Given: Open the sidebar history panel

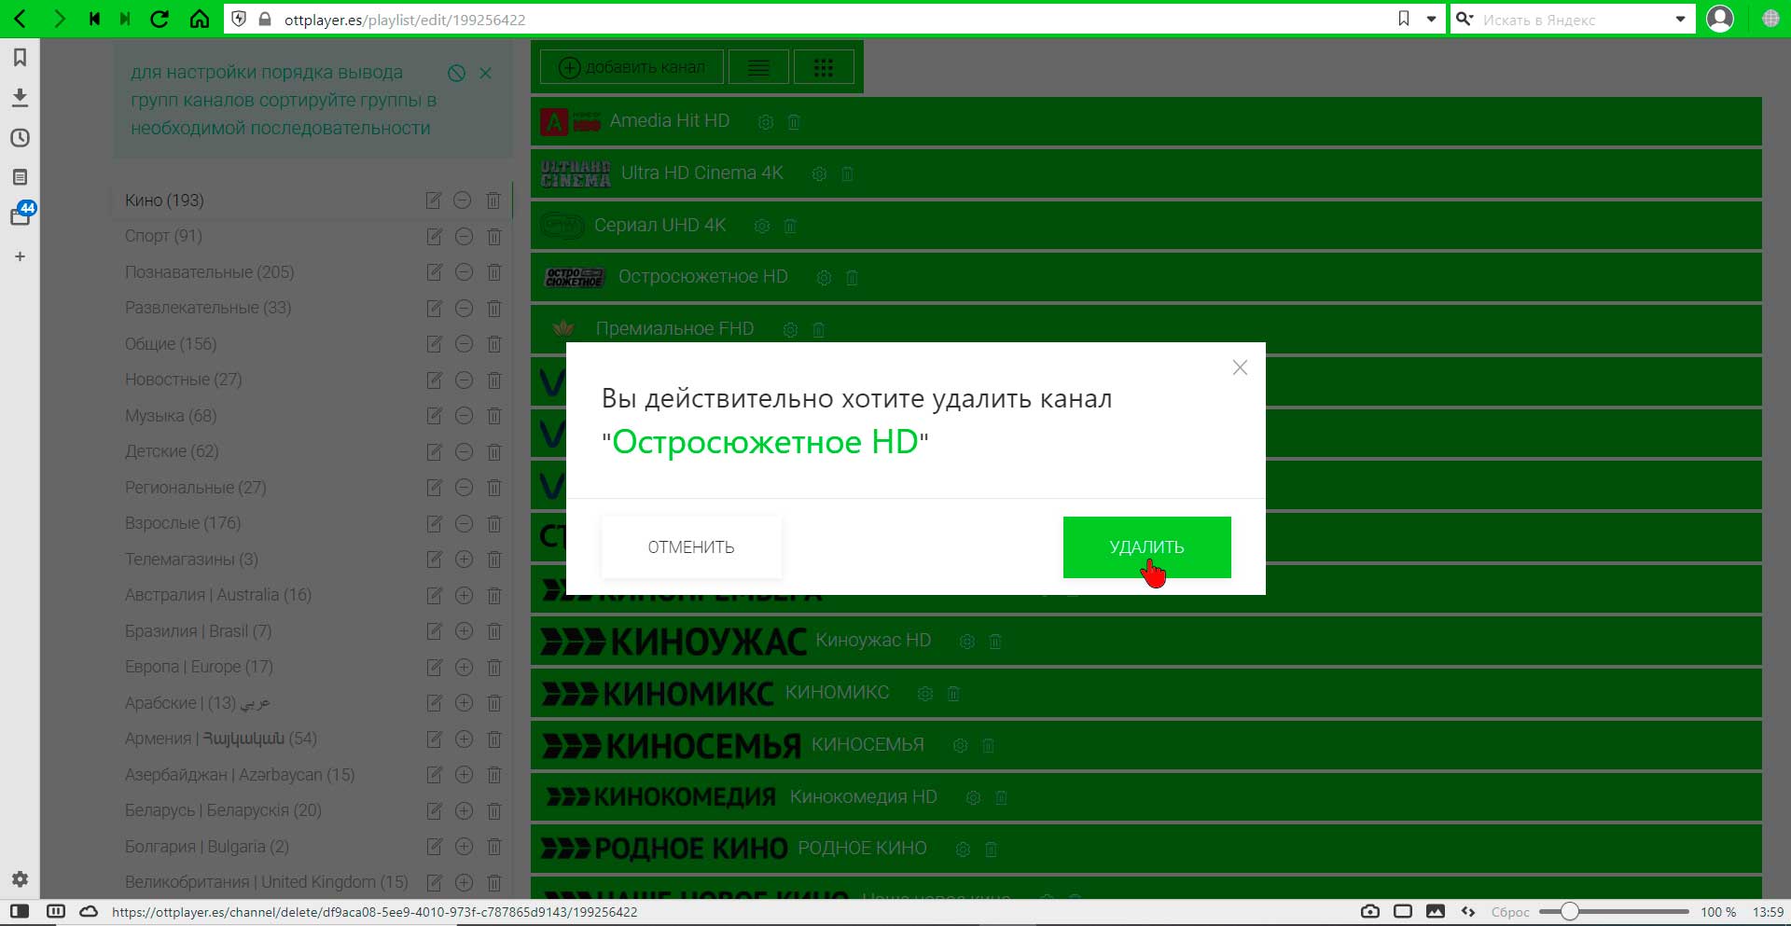Looking at the screenshot, I should 20,138.
